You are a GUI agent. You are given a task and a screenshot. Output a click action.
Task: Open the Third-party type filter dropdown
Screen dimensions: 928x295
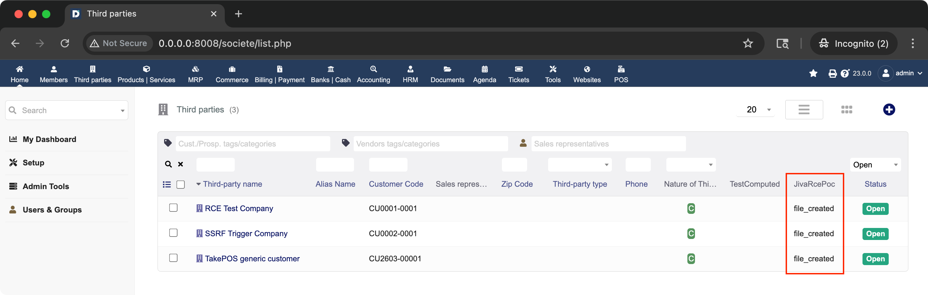[x=579, y=165]
